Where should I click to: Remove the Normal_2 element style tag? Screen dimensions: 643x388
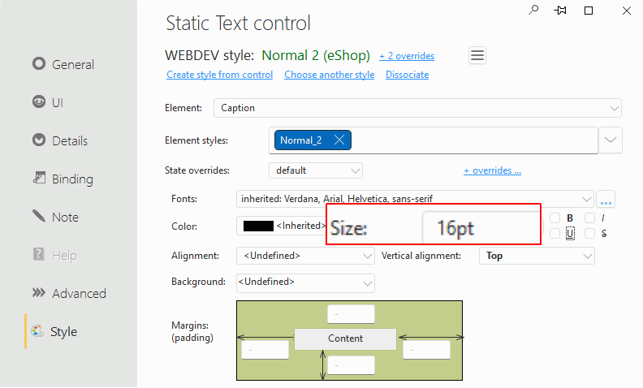click(339, 140)
